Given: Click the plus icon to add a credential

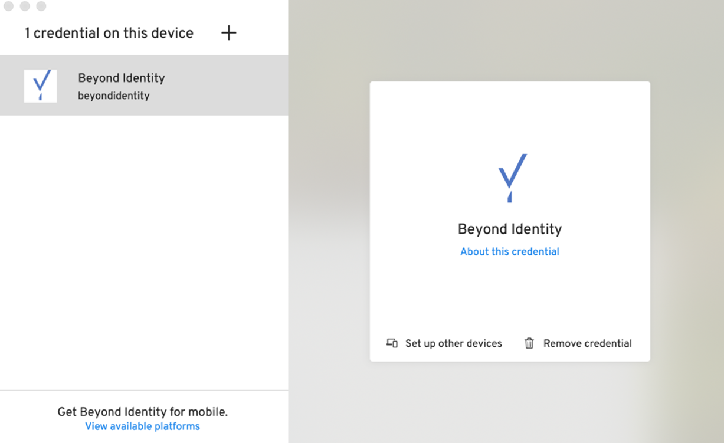Looking at the screenshot, I should (228, 33).
